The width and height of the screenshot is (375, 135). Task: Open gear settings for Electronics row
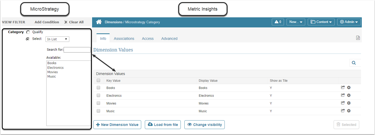pyautogui.click(x=349, y=95)
